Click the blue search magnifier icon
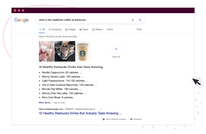The width and height of the screenshot is (206, 134). (x=140, y=20)
